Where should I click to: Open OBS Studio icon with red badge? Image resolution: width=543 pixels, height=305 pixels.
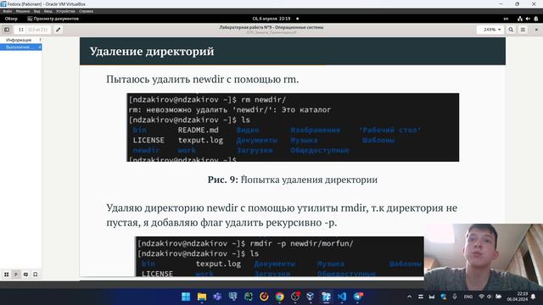(295, 297)
